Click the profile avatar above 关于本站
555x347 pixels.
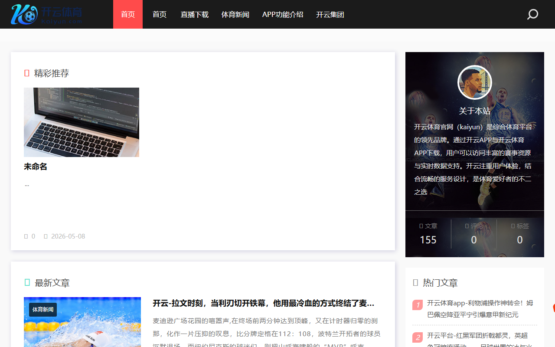tap(475, 82)
